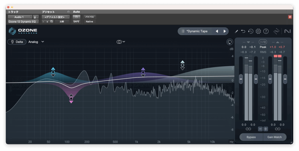Screen dimensions: 299x151
Task: Select the purple EQ node near 1k
Action: [x=143, y=72]
